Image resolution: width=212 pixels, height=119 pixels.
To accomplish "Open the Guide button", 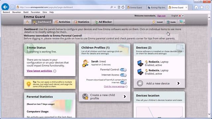I will [x=171, y=22].
